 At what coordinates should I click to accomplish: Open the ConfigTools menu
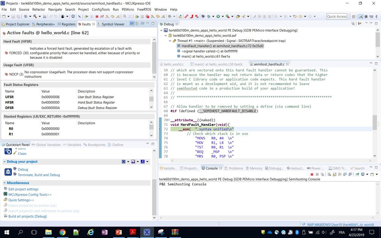(101, 9)
